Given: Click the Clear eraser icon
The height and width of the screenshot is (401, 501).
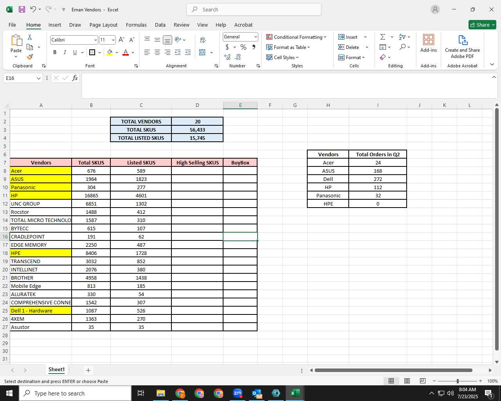Looking at the screenshot, I should 383,57.
